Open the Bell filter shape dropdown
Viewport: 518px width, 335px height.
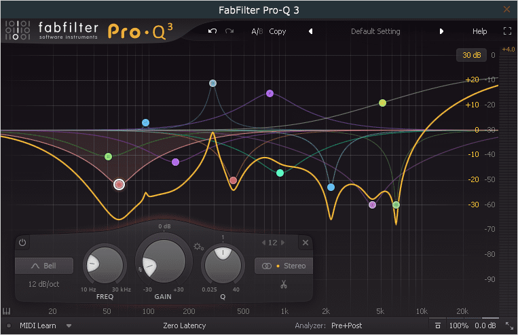[x=45, y=266]
